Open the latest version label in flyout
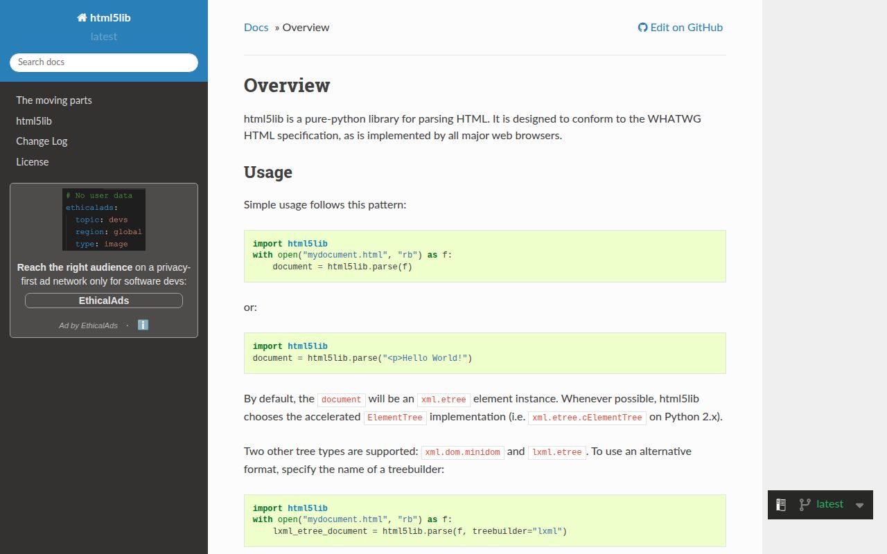This screenshot has width=887, height=554. coord(829,504)
